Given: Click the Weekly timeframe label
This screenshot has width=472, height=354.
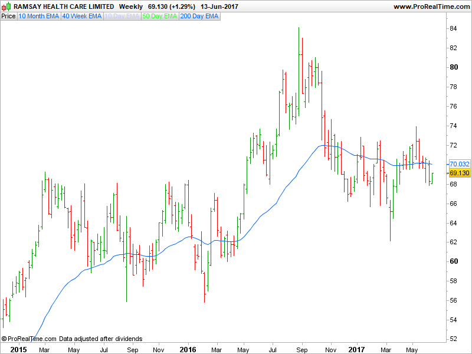Looking at the screenshot, I should (130, 6).
